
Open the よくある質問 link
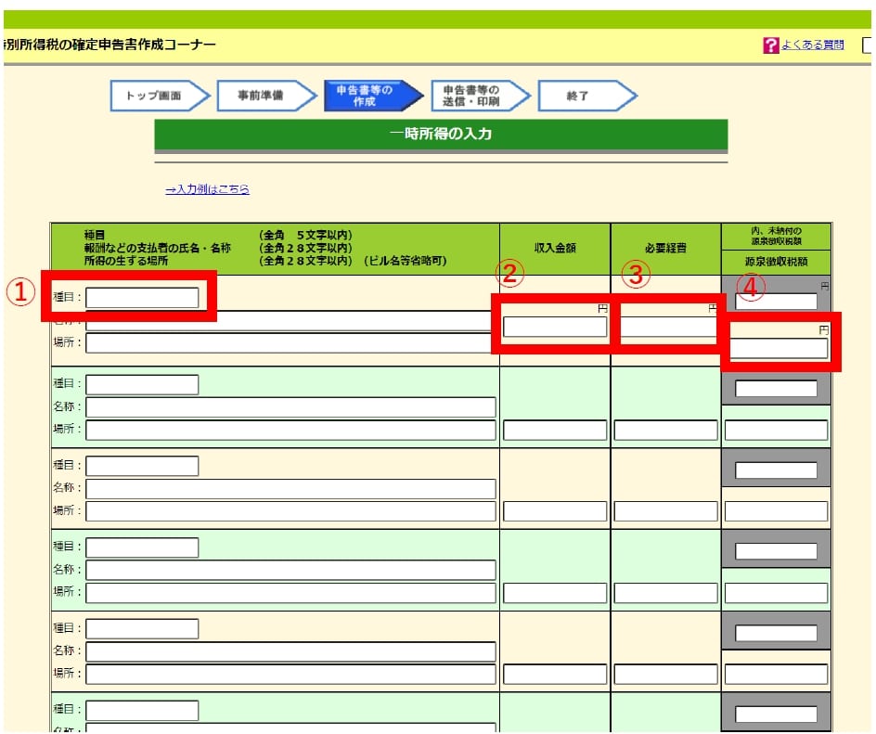click(813, 45)
